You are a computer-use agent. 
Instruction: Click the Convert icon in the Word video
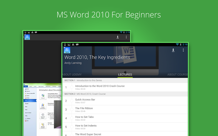[x=43, y=96]
